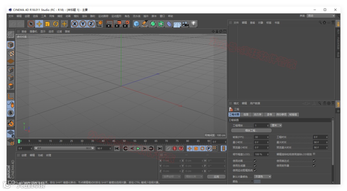Viewport: 347px width, 191px height.
Task: Click the Light object icon
Action: (194, 24)
